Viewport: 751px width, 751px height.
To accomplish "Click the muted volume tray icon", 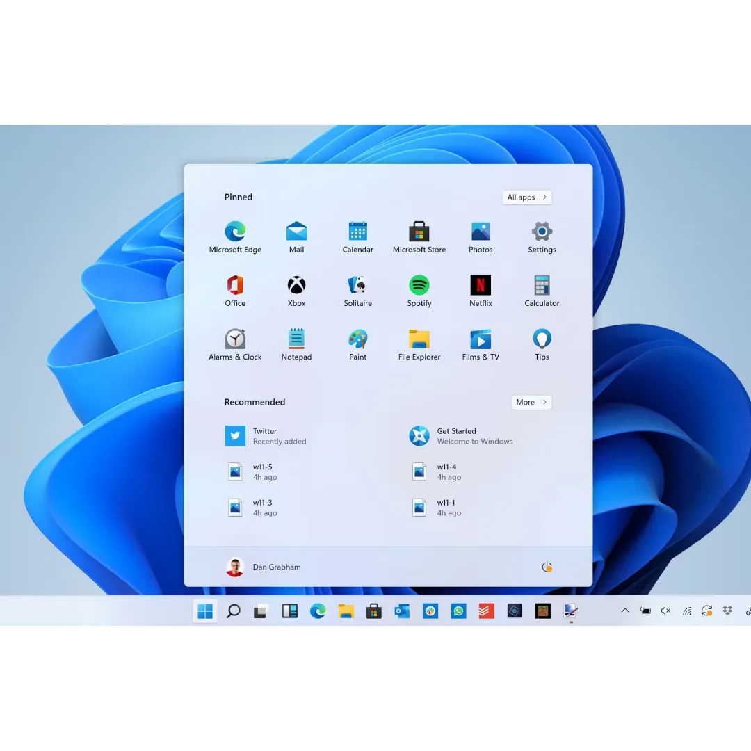I will (x=665, y=611).
